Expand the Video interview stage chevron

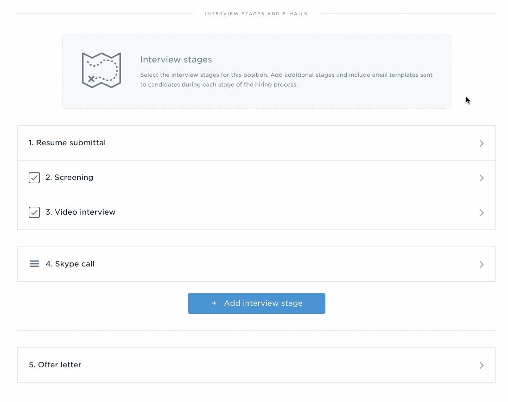(x=482, y=212)
